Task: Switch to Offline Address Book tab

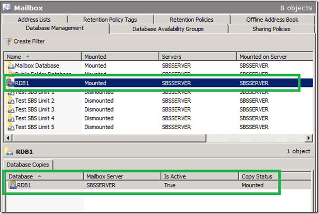Action: pyautogui.click(x=272, y=20)
